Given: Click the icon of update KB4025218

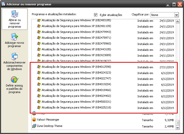Looking at the screenshot, I should (x=39, y=107).
